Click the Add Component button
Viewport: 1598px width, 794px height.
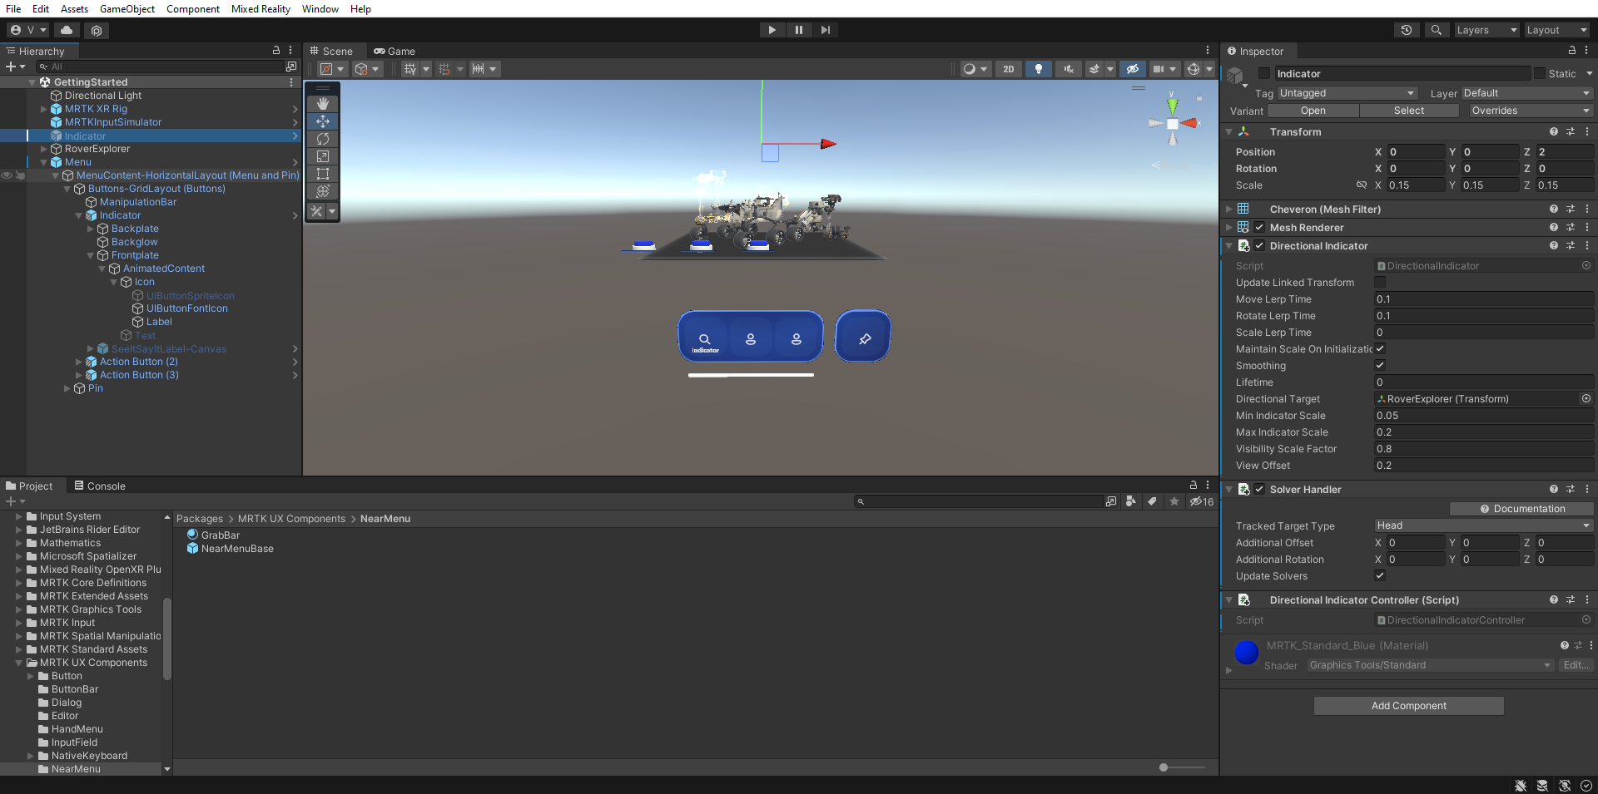[1408, 705]
